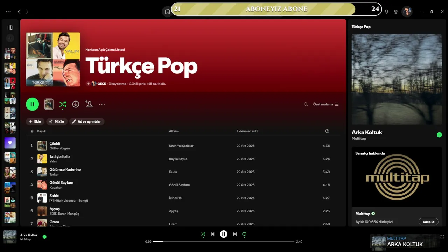Open the album Uzun Yol Şarkıları
Screen dimensions: 448x252
(x=182, y=146)
